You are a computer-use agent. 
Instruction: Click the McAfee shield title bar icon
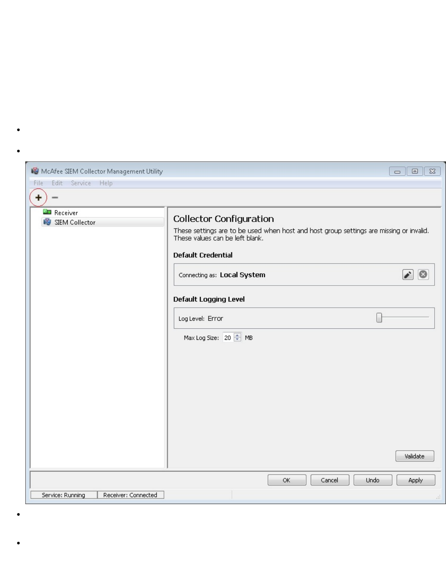click(35, 171)
